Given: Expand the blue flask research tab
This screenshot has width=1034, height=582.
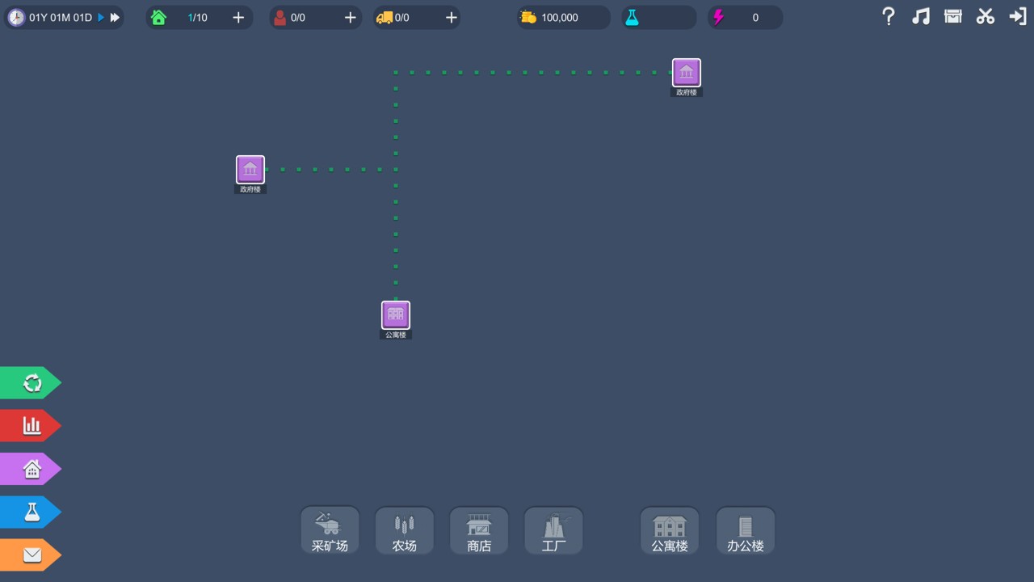Looking at the screenshot, I should click(32, 512).
